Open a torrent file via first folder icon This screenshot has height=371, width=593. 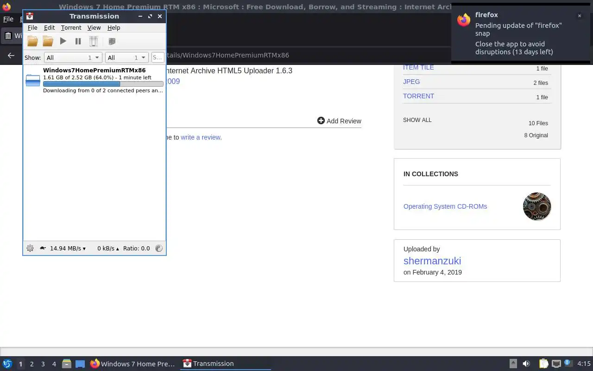tap(32, 41)
